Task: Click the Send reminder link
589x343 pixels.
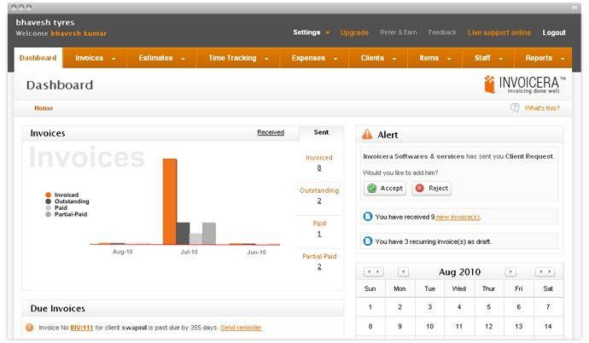Action: 241,328
